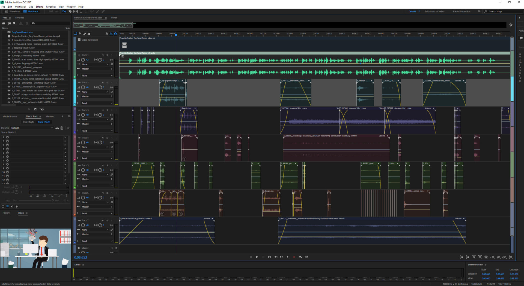The image size is (524, 286).
Task: Solo Track 2
Action: coord(107,83)
